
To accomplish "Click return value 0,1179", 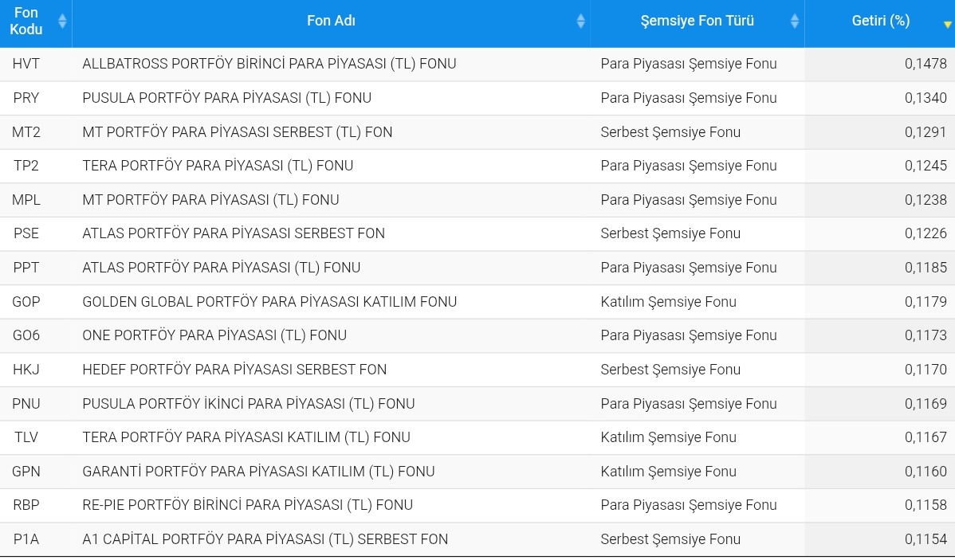I will click(926, 301).
